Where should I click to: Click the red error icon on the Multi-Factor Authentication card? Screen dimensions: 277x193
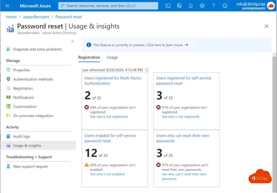click(x=87, y=107)
